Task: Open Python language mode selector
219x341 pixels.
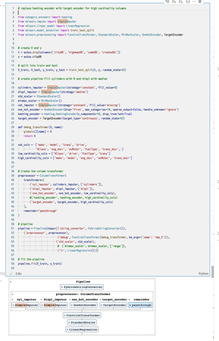Action: point(203,274)
